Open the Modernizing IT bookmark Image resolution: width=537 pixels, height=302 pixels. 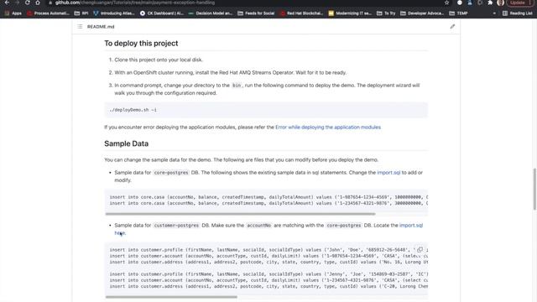(x=350, y=13)
